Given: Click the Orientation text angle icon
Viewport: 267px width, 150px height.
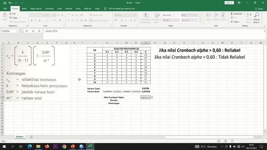Looking at the screenshot, I should pos(82,15).
